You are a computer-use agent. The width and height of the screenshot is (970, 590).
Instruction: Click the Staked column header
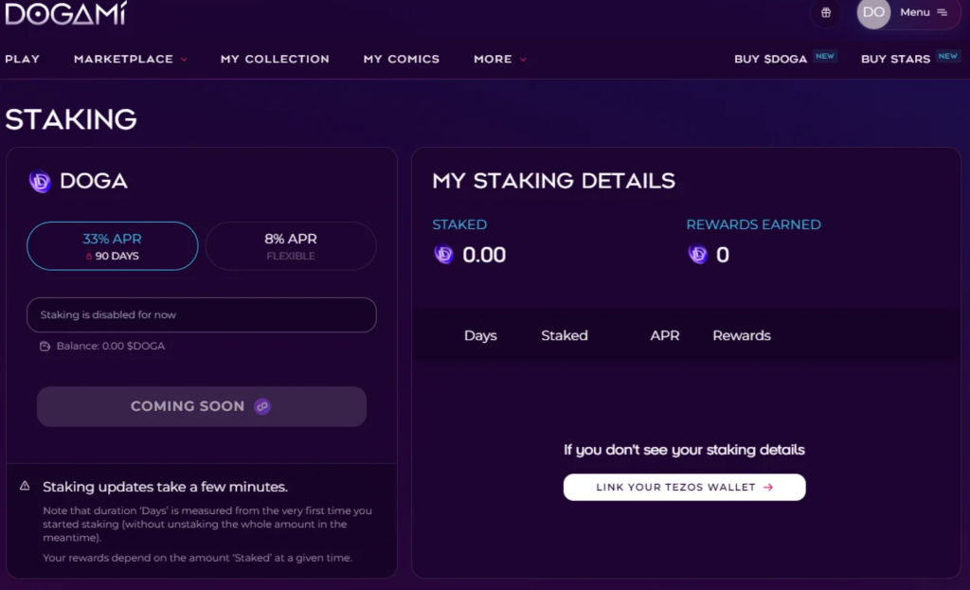point(565,336)
